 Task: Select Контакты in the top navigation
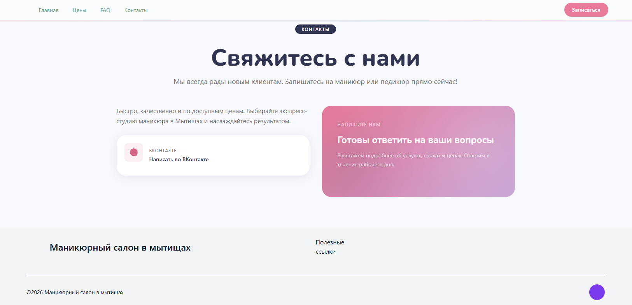pyautogui.click(x=136, y=10)
